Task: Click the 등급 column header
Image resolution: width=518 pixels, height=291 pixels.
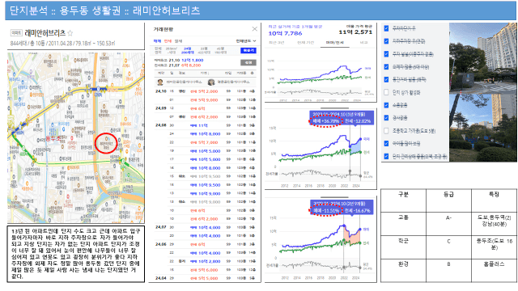Action: click(448, 200)
